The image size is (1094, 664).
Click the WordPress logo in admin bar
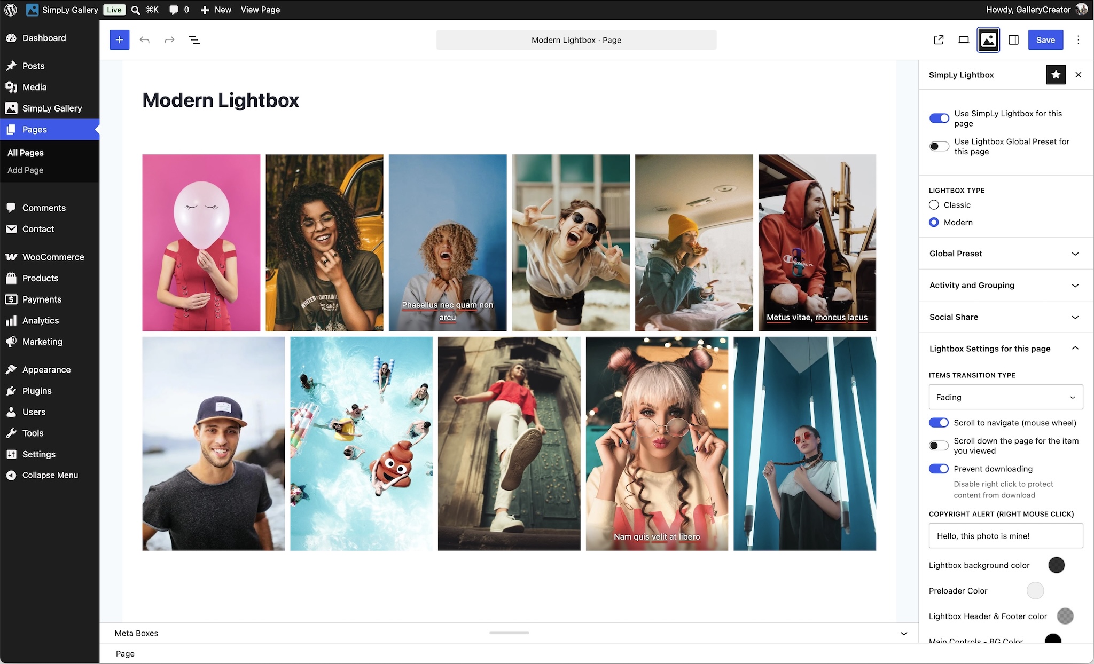[x=11, y=10]
